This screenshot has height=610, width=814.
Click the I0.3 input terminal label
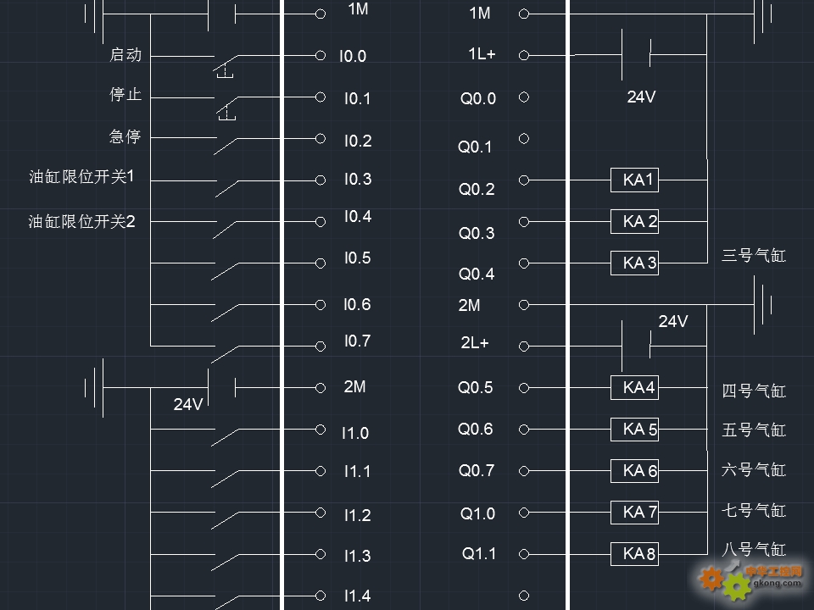(x=358, y=179)
